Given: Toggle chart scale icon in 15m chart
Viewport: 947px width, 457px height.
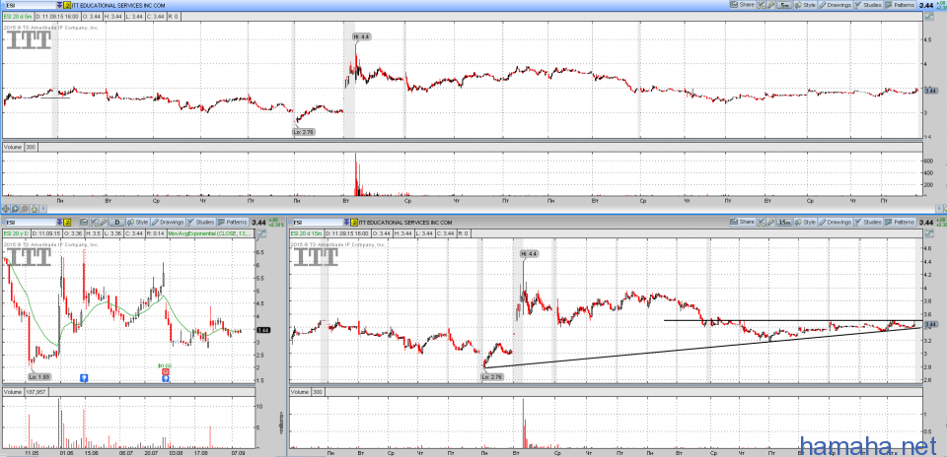Looking at the screenshot, I should pos(929,233).
